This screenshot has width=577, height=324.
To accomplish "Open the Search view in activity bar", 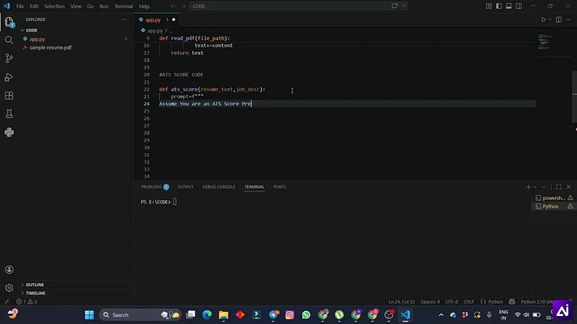I will pyautogui.click(x=9, y=40).
